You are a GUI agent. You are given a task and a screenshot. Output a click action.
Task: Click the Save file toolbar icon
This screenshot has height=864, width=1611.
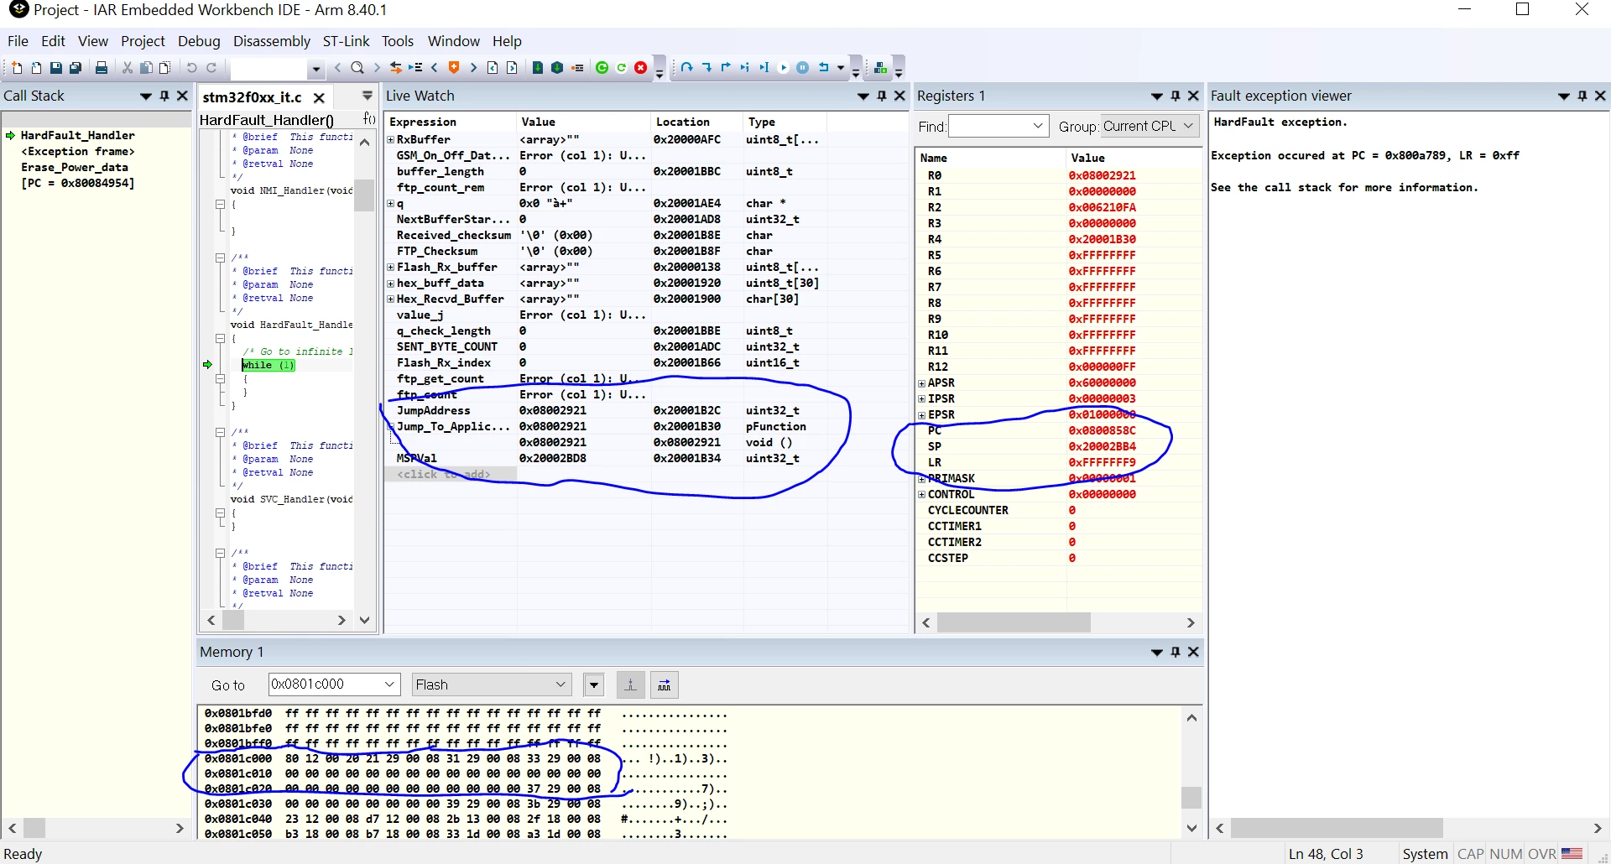click(56, 68)
